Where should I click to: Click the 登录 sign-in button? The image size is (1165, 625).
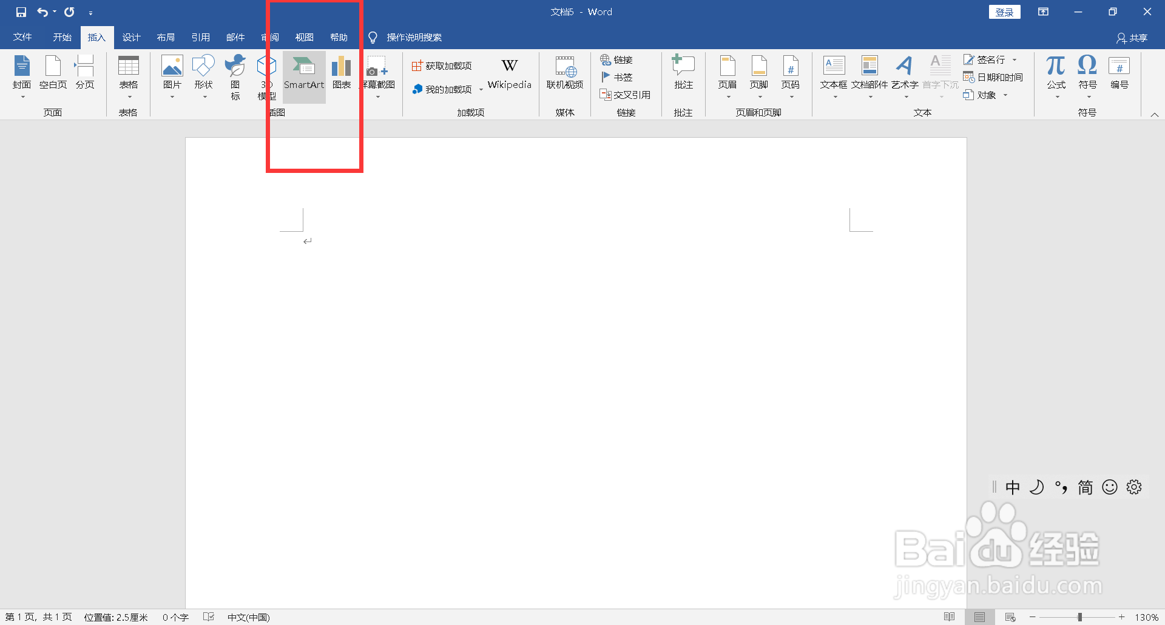tap(1004, 12)
